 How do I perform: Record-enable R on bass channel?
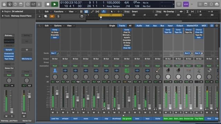click(134, 110)
